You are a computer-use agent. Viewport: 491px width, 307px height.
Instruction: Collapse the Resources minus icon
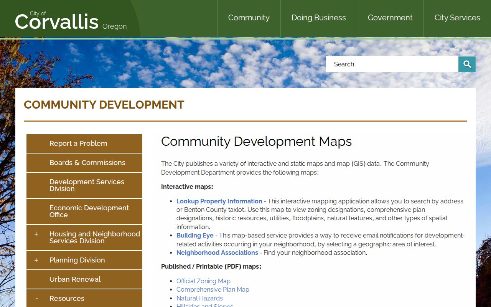coord(36,298)
